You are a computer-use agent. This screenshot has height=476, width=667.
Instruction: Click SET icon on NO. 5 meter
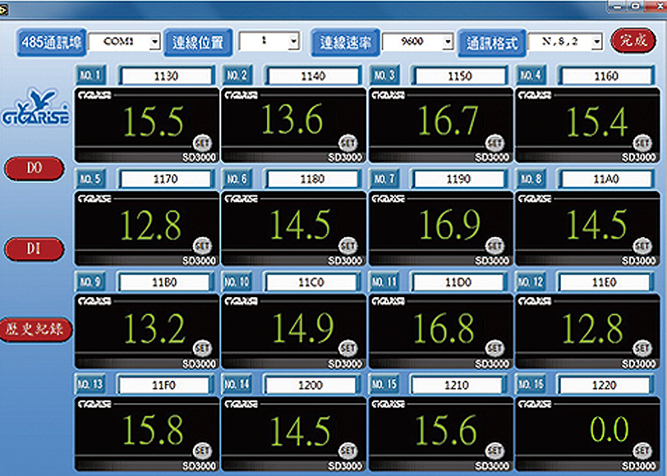point(202,246)
